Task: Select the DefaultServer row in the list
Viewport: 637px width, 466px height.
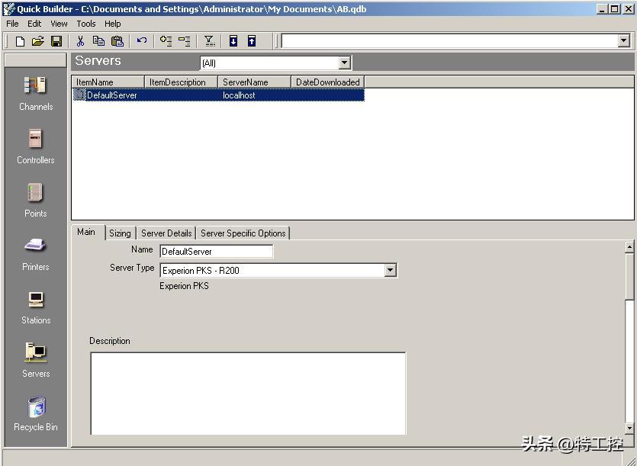Action: pyautogui.click(x=218, y=95)
